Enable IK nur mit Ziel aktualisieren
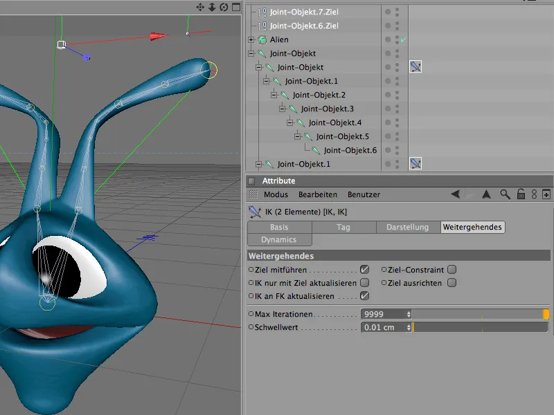The height and width of the screenshot is (415, 554). pyautogui.click(x=365, y=283)
